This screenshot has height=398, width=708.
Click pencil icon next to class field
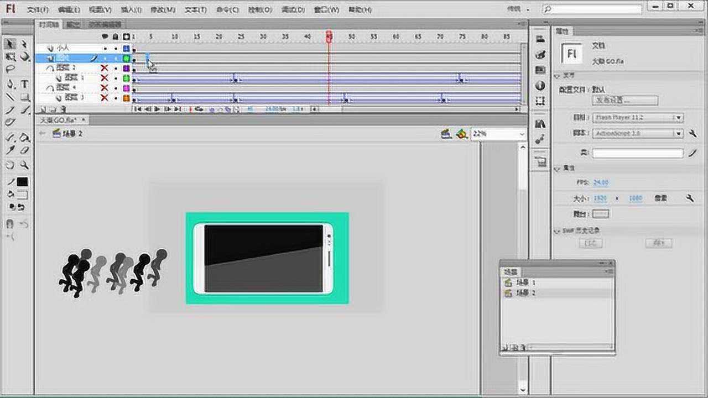pos(693,153)
